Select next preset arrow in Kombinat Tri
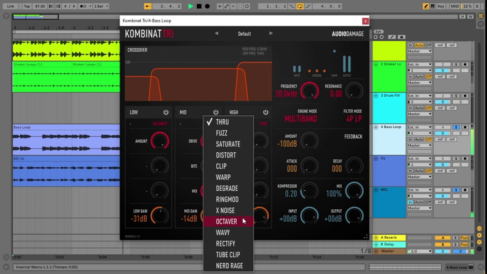The image size is (487, 274). 271,33
